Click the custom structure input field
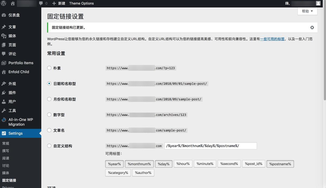This screenshot has width=326, height=188. pyautogui.click(x=210, y=146)
